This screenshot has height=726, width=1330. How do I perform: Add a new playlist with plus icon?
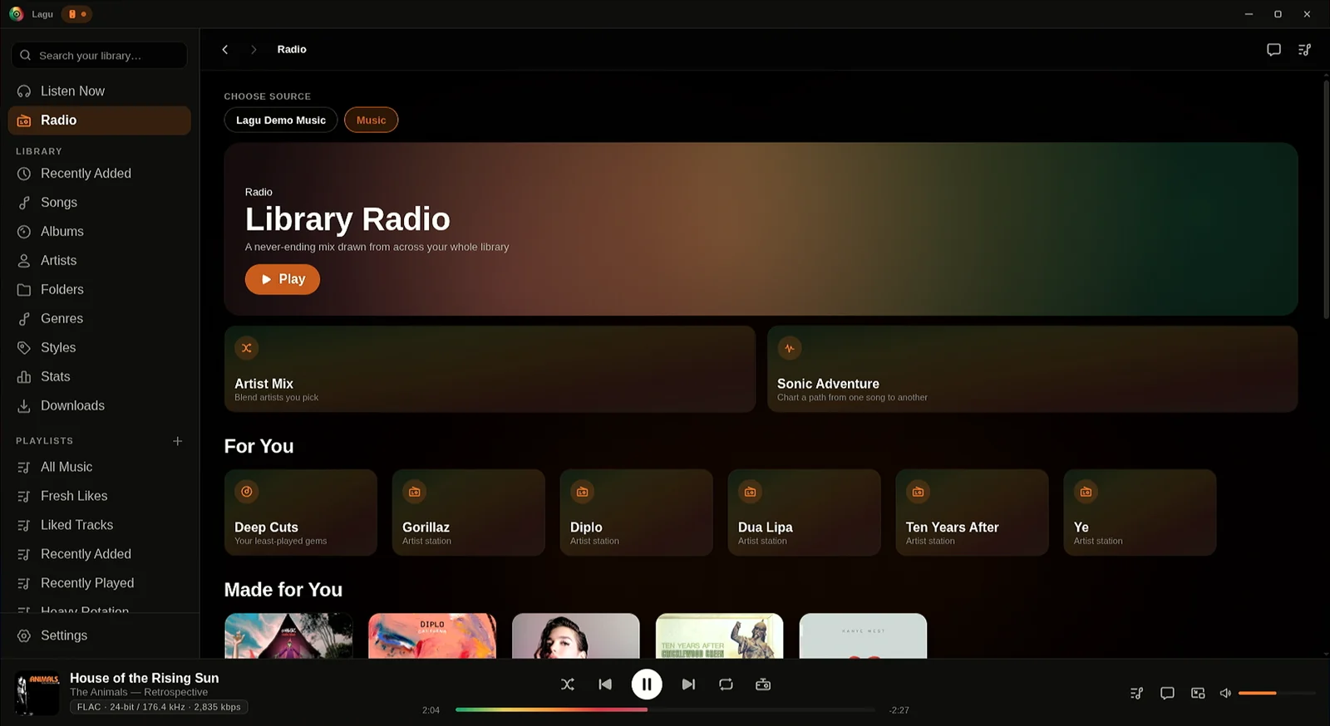tap(177, 441)
